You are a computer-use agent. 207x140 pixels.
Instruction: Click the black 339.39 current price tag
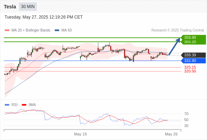(194, 55)
